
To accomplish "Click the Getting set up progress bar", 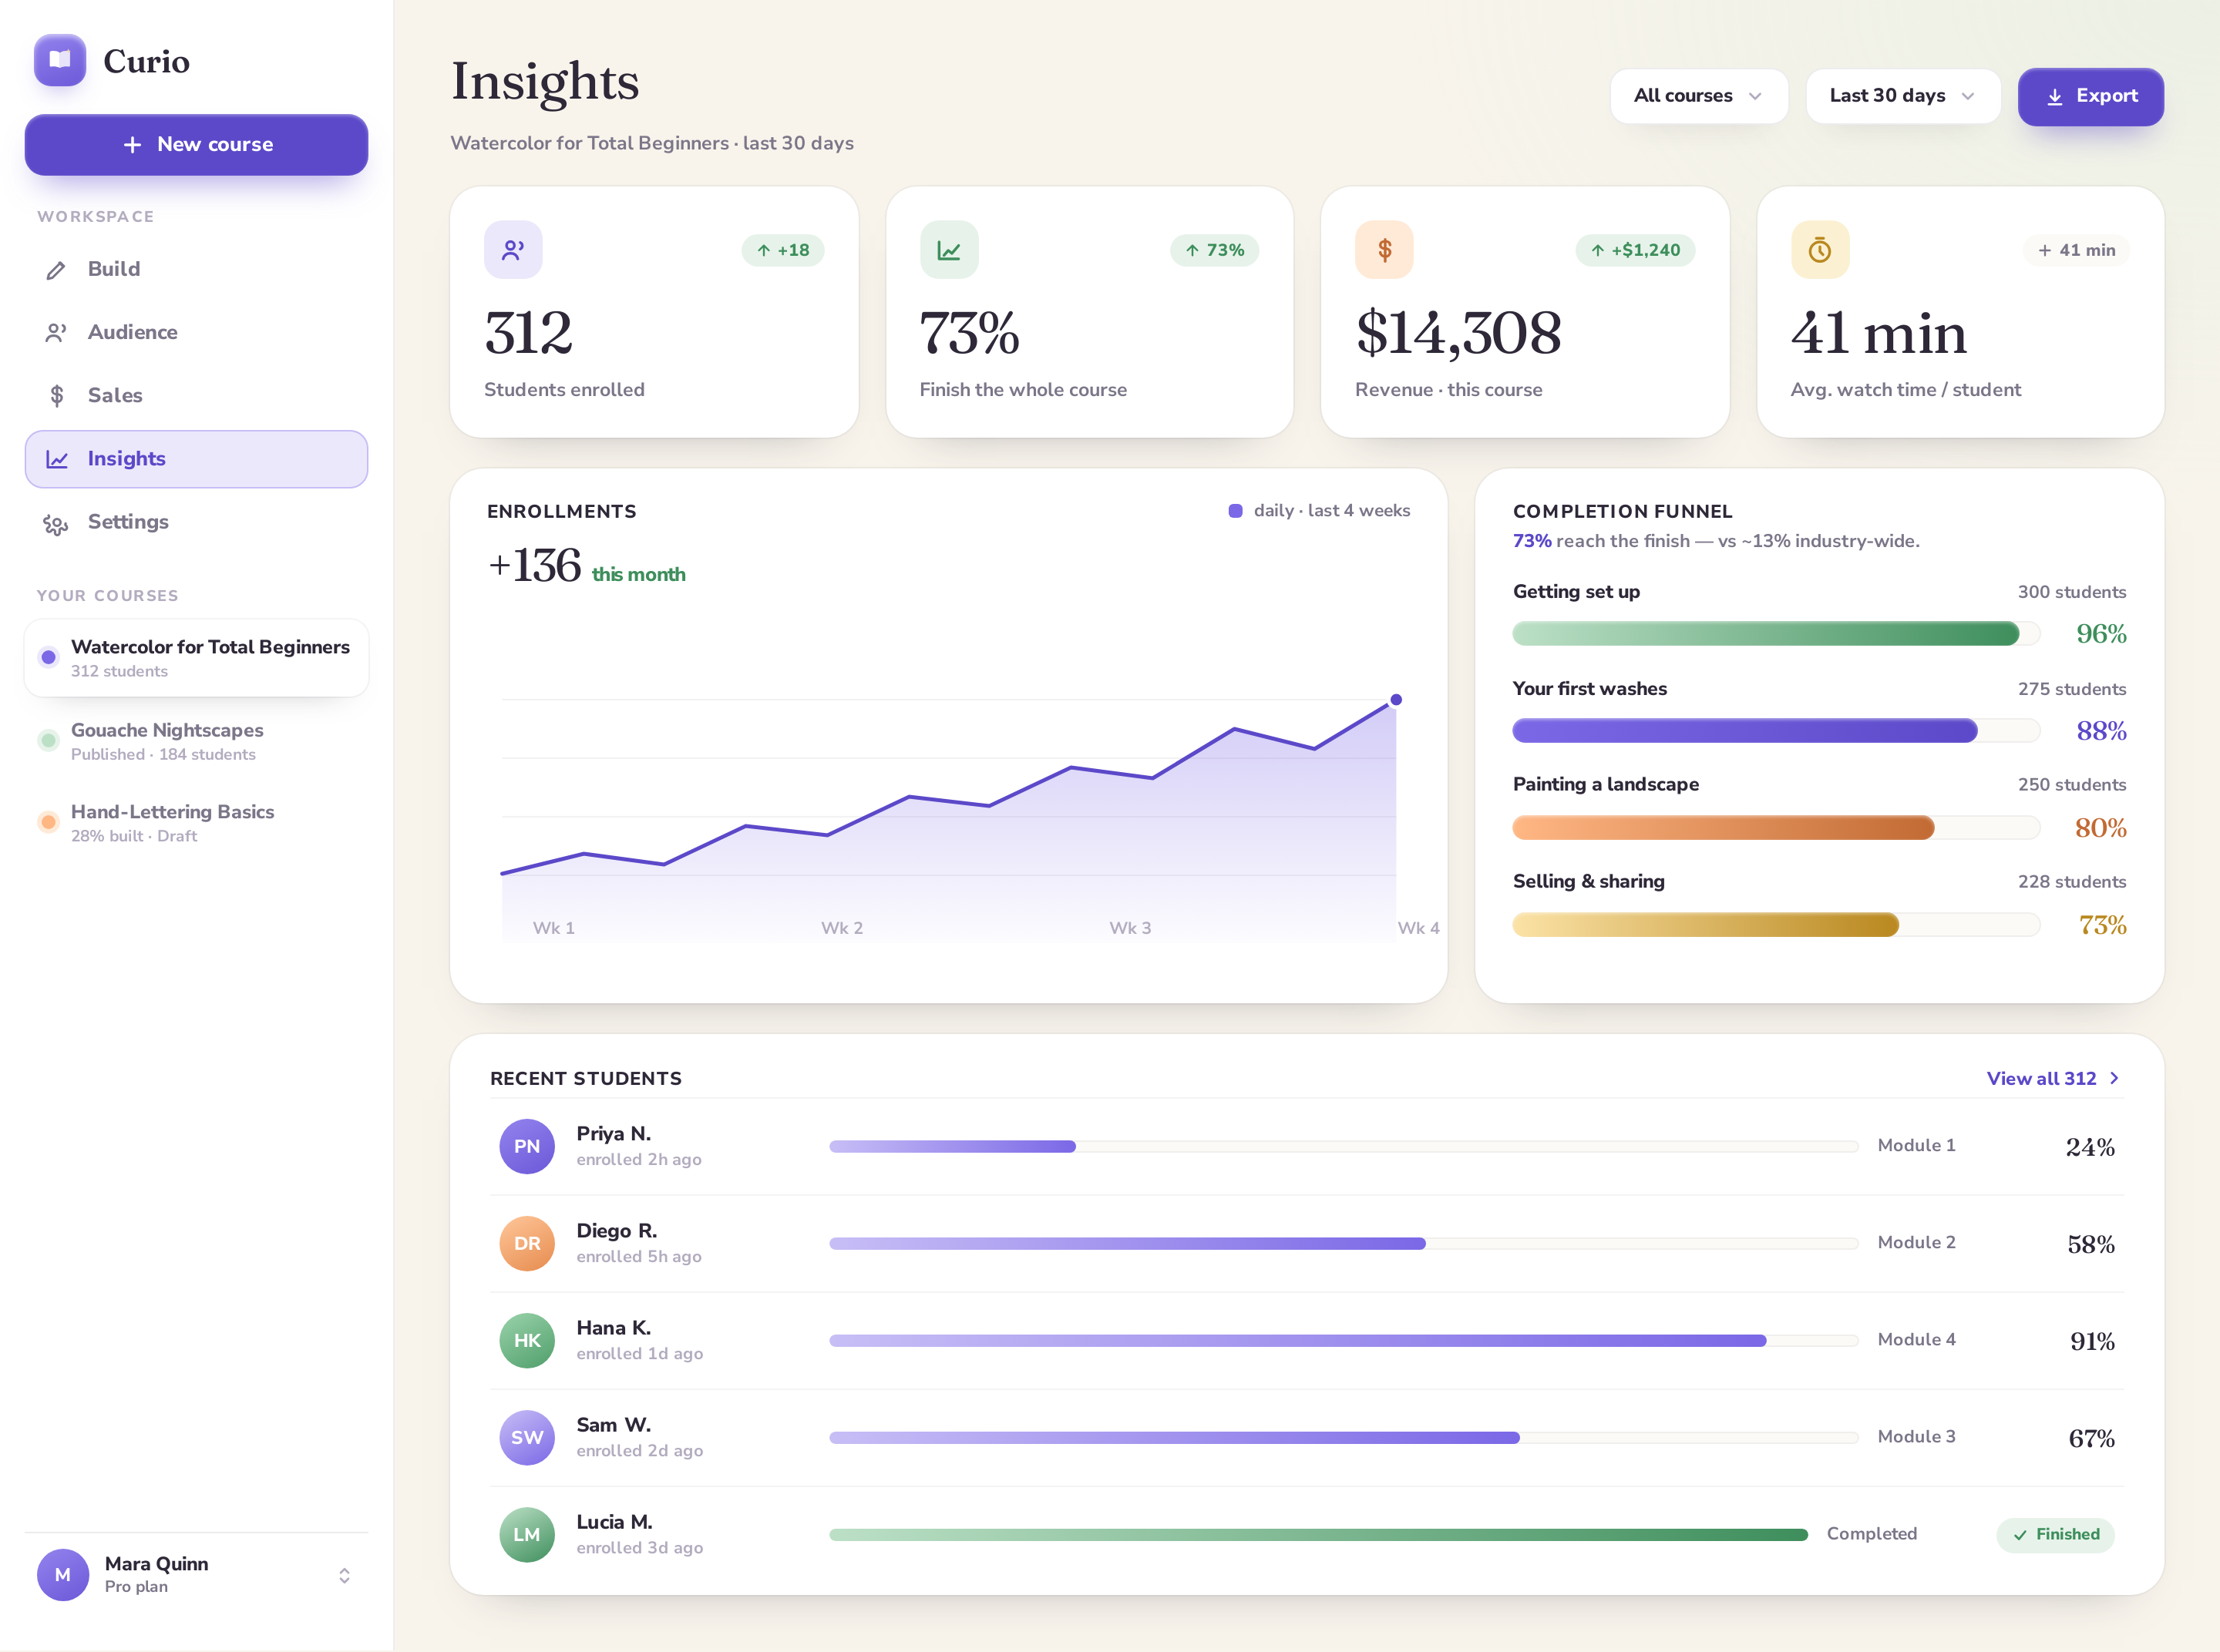I will click(1776, 633).
